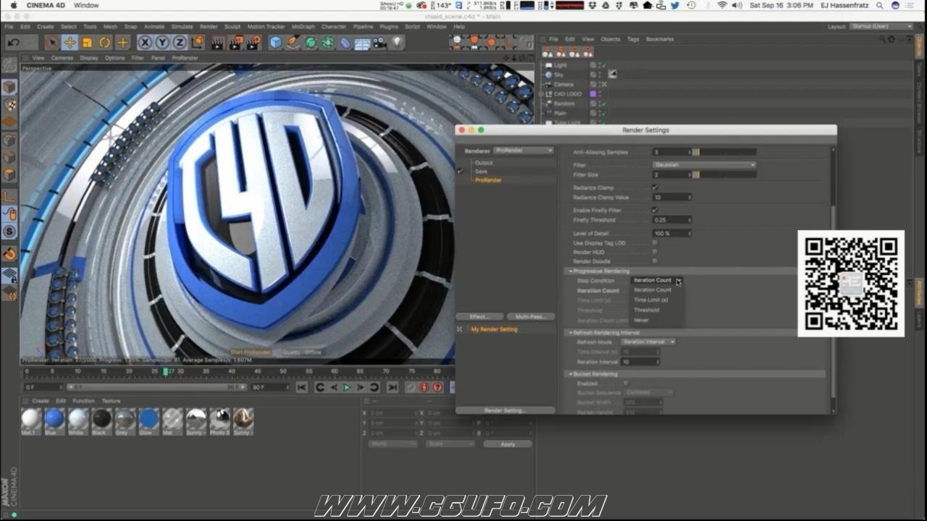Select the Rotate tool icon

(x=105, y=42)
